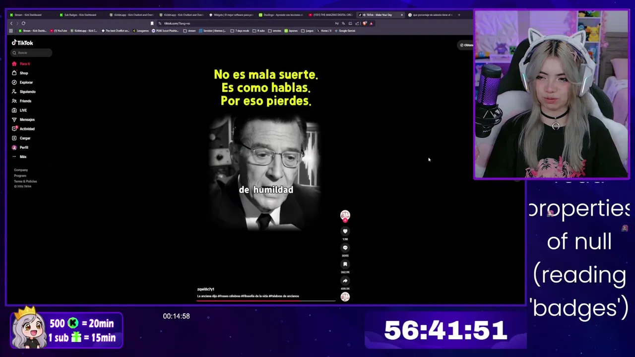This screenshot has height=357, width=635.
Task: Click the Company footer link
Action: click(x=21, y=170)
